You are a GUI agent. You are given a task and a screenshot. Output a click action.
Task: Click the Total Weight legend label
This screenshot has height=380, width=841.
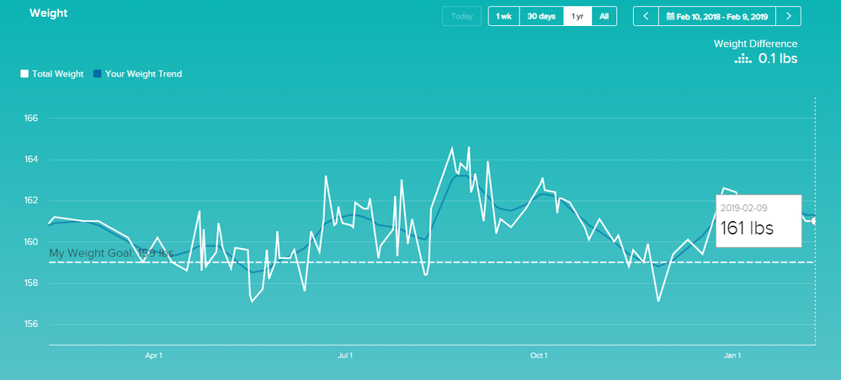[x=57, y=74]
